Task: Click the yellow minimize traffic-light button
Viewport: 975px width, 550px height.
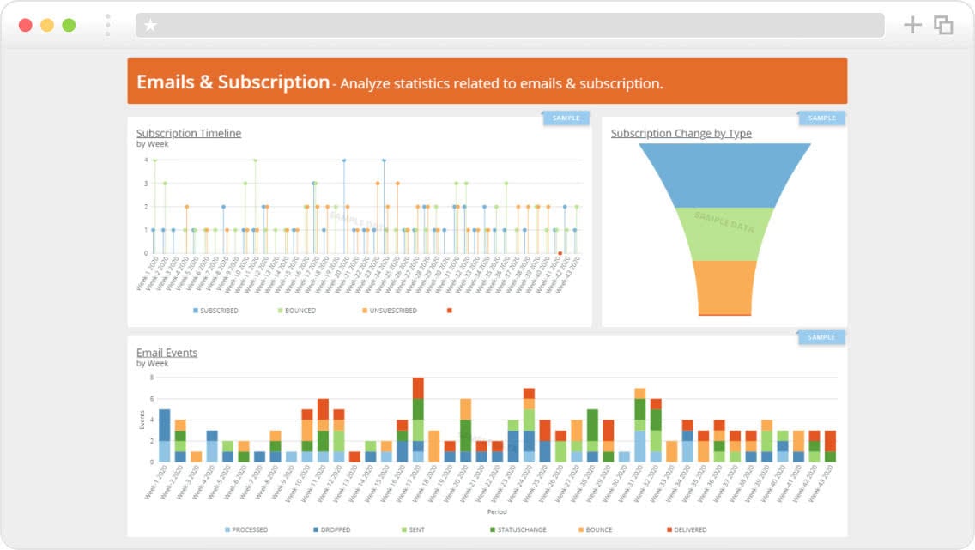Action: 47,25
